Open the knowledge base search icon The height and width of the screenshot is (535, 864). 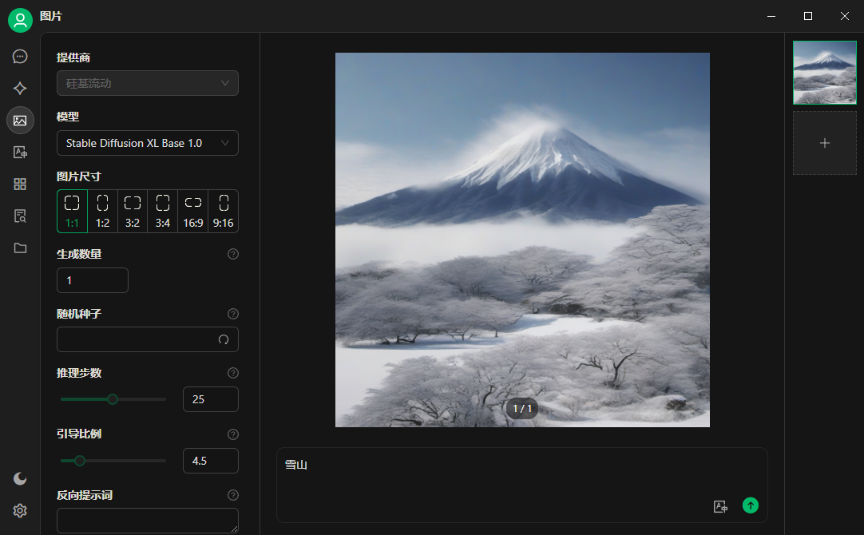(x=20, y=216)
